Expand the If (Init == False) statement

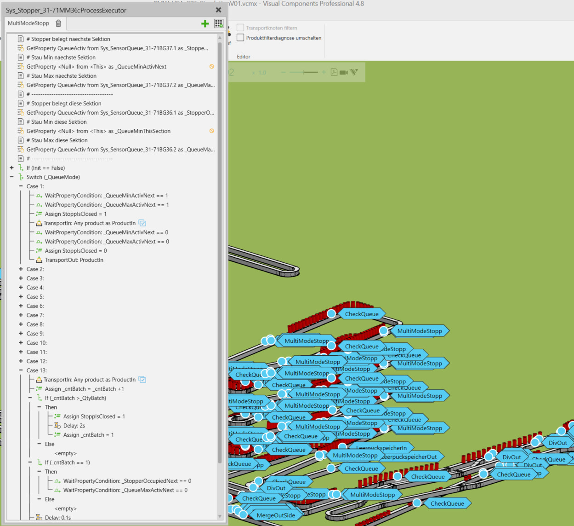tap(11, 168)
